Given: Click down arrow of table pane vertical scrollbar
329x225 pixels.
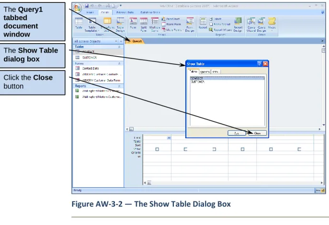Looking at the screenshot, I should 324,125.
